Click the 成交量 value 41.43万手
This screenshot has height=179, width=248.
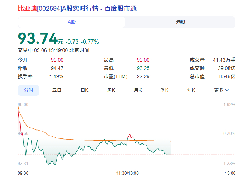224,60
